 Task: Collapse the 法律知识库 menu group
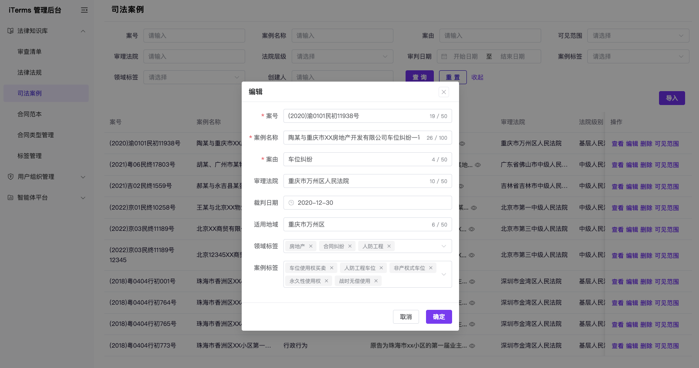click(x=83, y=31)
